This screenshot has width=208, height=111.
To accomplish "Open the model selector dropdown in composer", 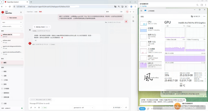I will 83,108.
